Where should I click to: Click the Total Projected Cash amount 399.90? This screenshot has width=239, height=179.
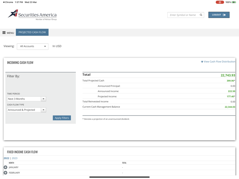tap(231, 81)
